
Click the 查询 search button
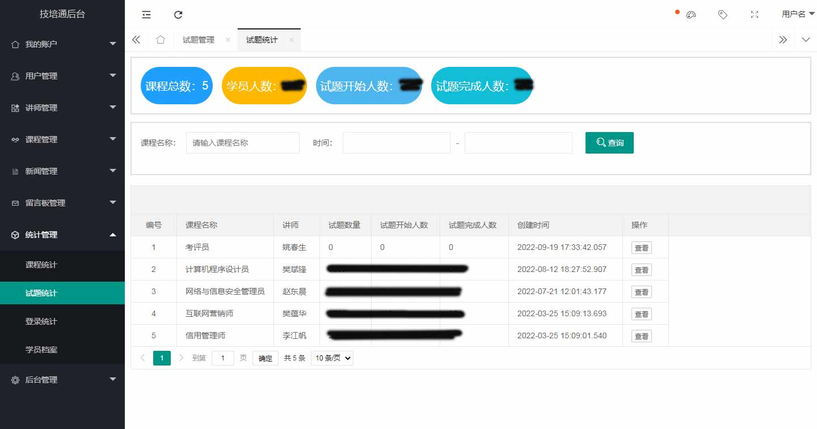[609, 143]
